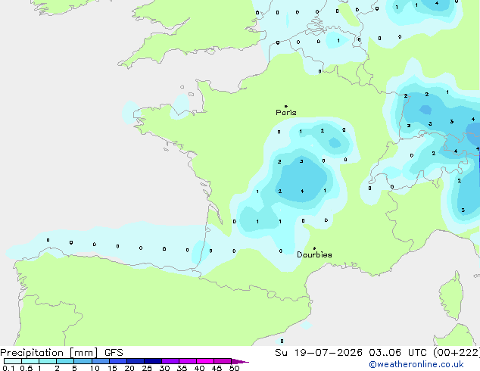Click the Dourbies city label
480x371 pixels.
click(x=314, y=254)
